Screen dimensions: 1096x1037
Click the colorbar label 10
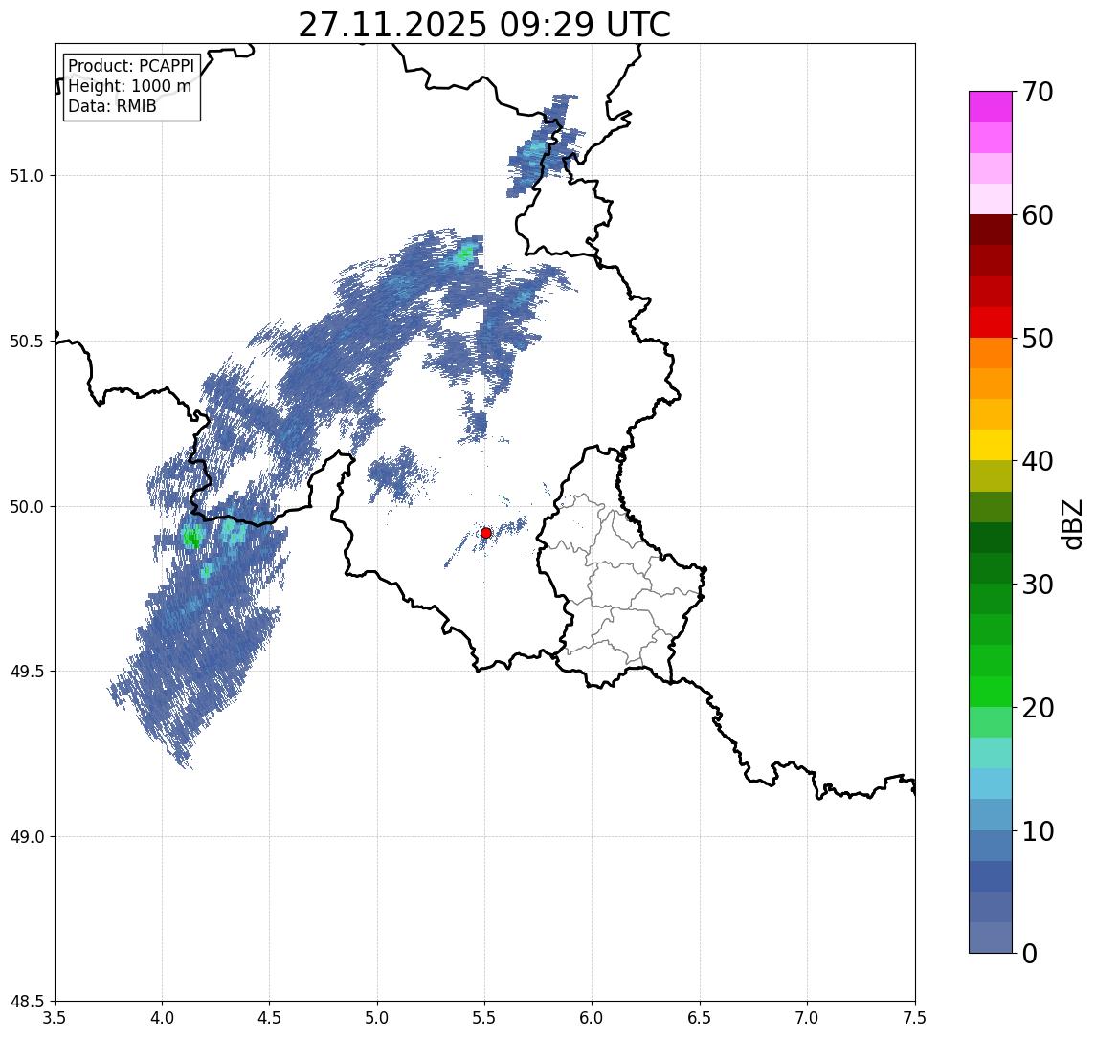(x=1038, y=831)
